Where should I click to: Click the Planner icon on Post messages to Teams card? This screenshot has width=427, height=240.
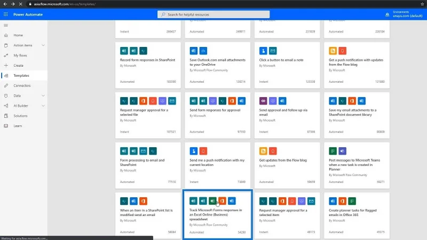point(333,151)
